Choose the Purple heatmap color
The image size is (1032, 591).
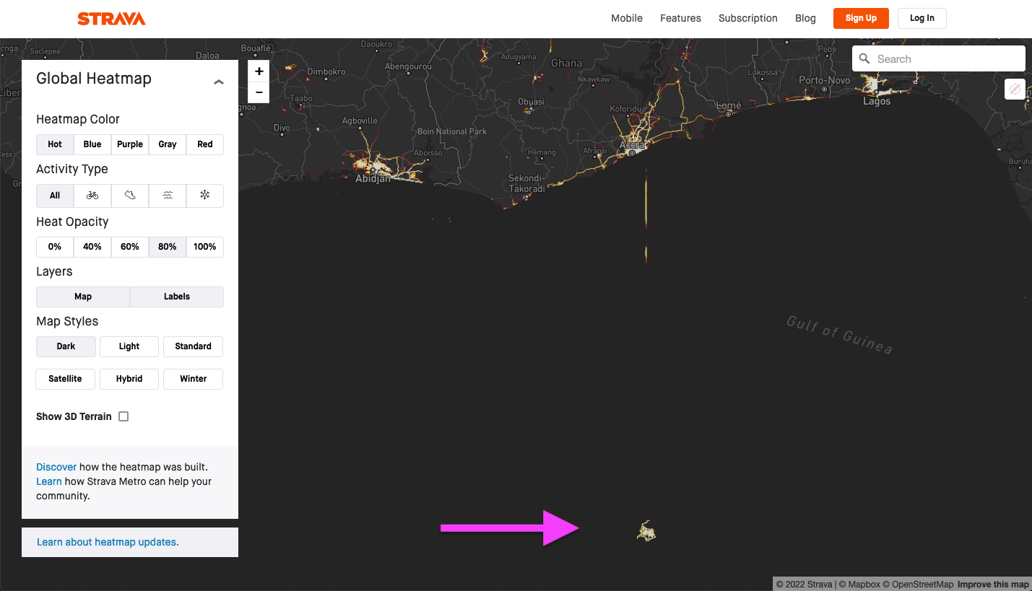130,144
